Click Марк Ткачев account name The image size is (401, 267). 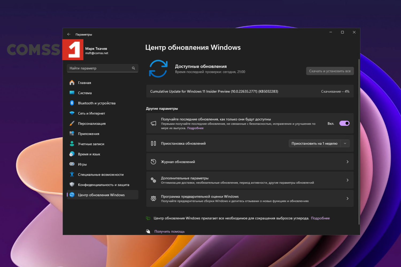[96, 49]
